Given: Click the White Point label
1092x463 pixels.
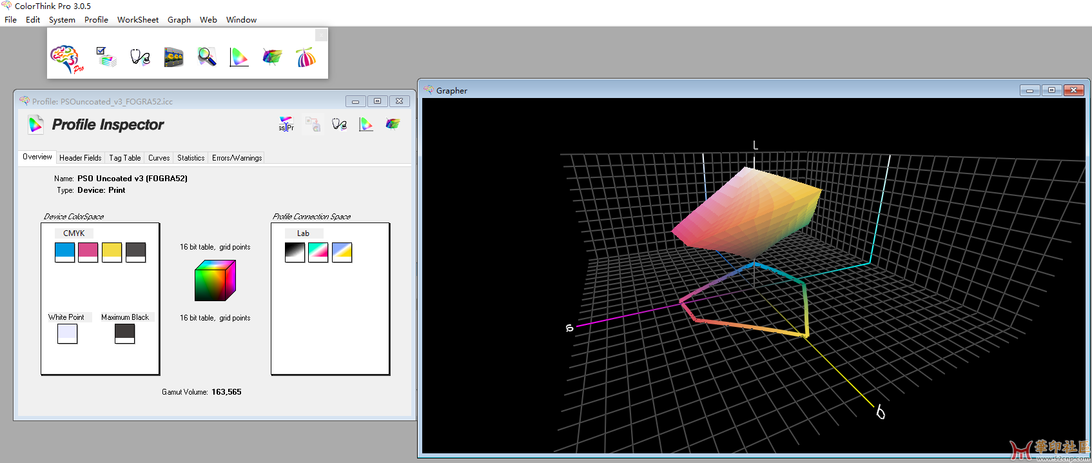Looking at the screenshot, I should [66, 317].
